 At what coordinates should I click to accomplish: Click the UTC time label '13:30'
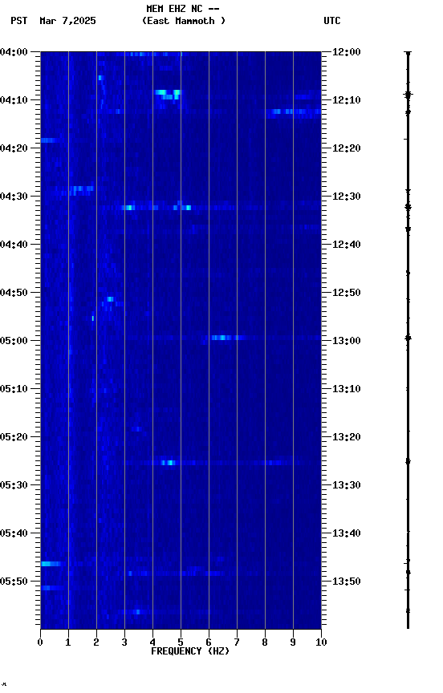[347, 485]
